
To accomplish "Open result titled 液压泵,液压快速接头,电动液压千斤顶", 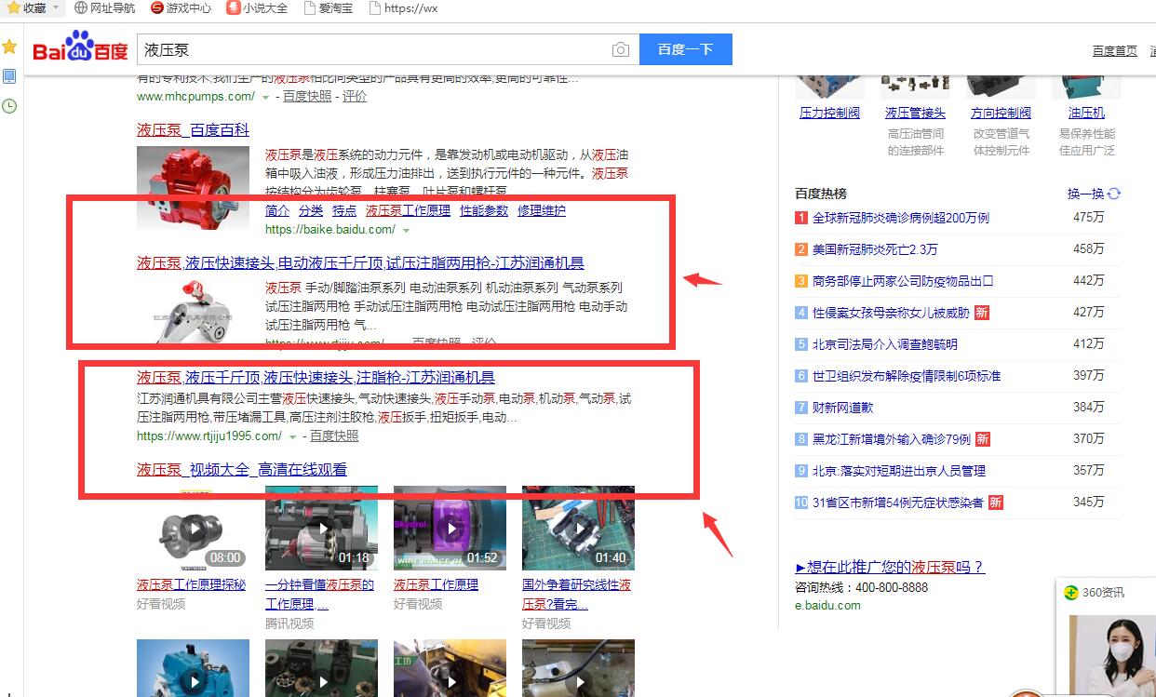I will [360, 263].
